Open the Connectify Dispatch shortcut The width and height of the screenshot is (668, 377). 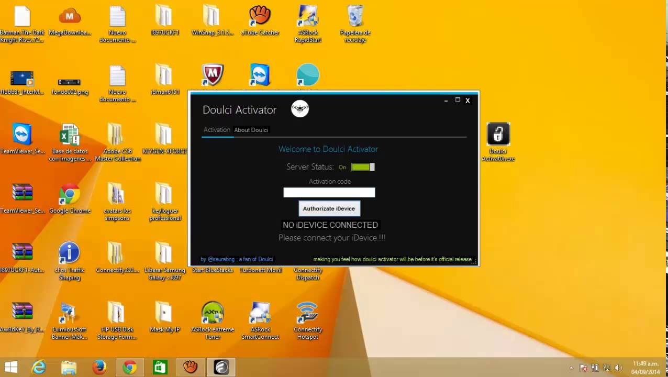308,273
